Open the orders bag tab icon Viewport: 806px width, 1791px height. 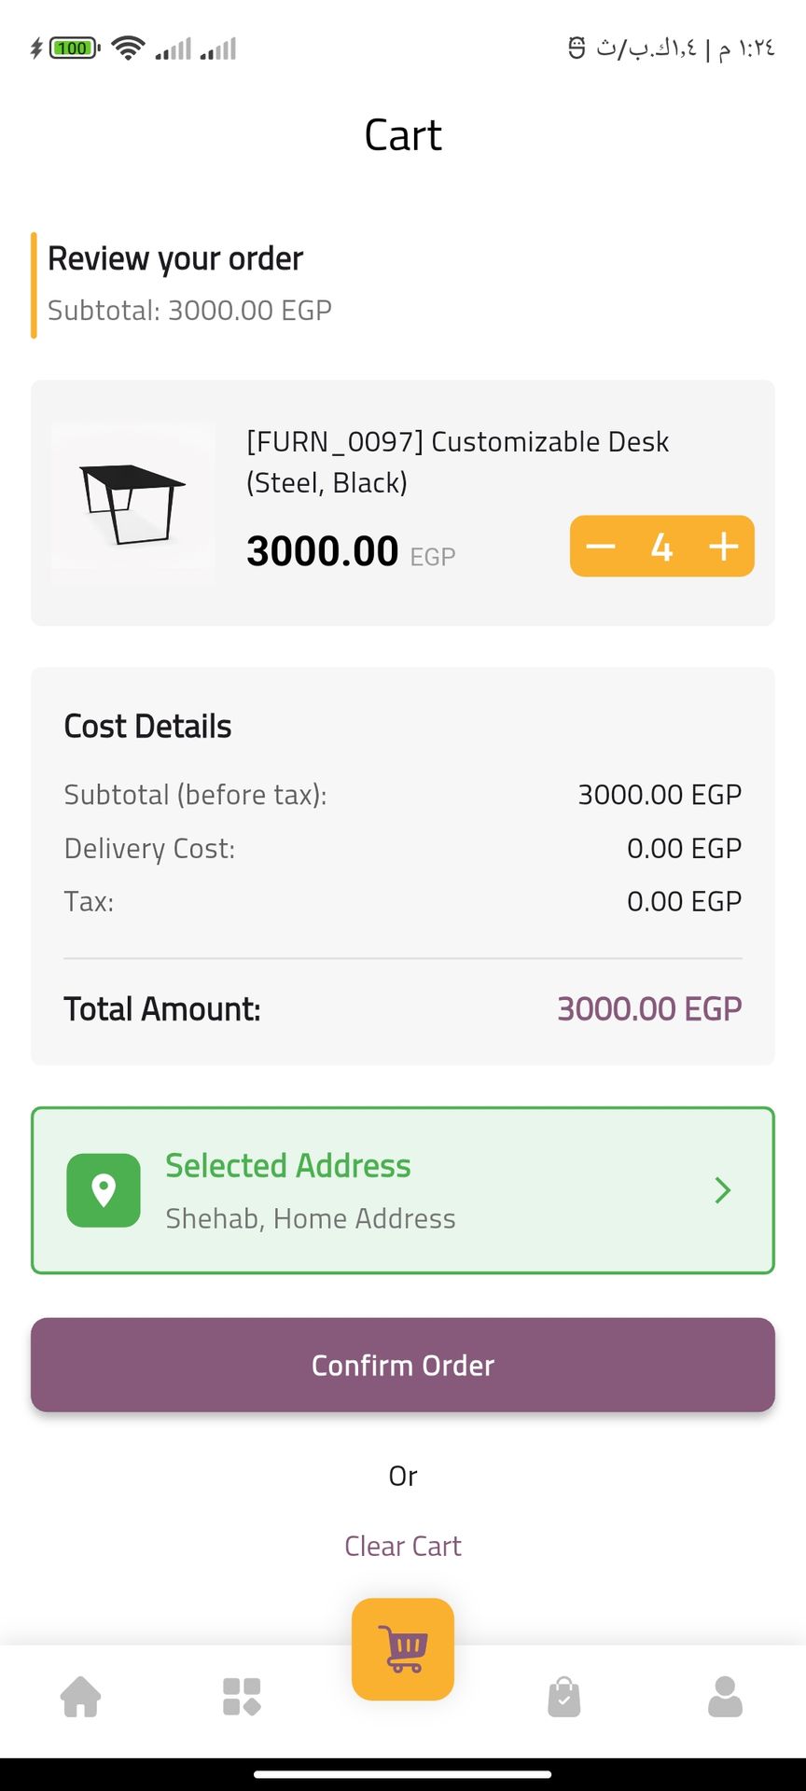[564, 1697]
